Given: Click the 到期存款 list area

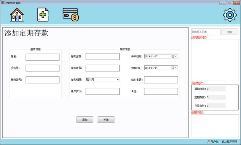Looking at the screenshot, I should pos(215,126).
